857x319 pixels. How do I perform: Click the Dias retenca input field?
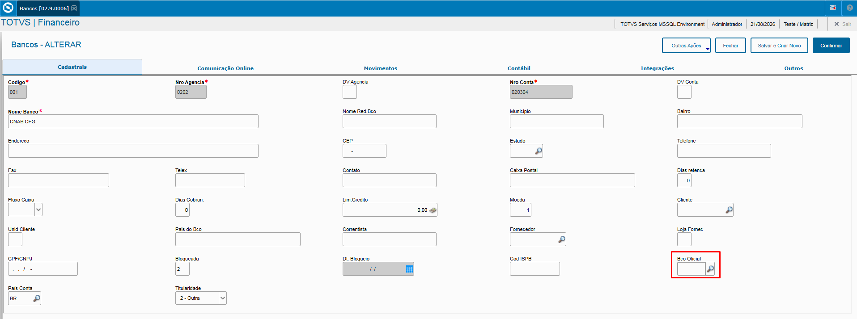(684, 180)
